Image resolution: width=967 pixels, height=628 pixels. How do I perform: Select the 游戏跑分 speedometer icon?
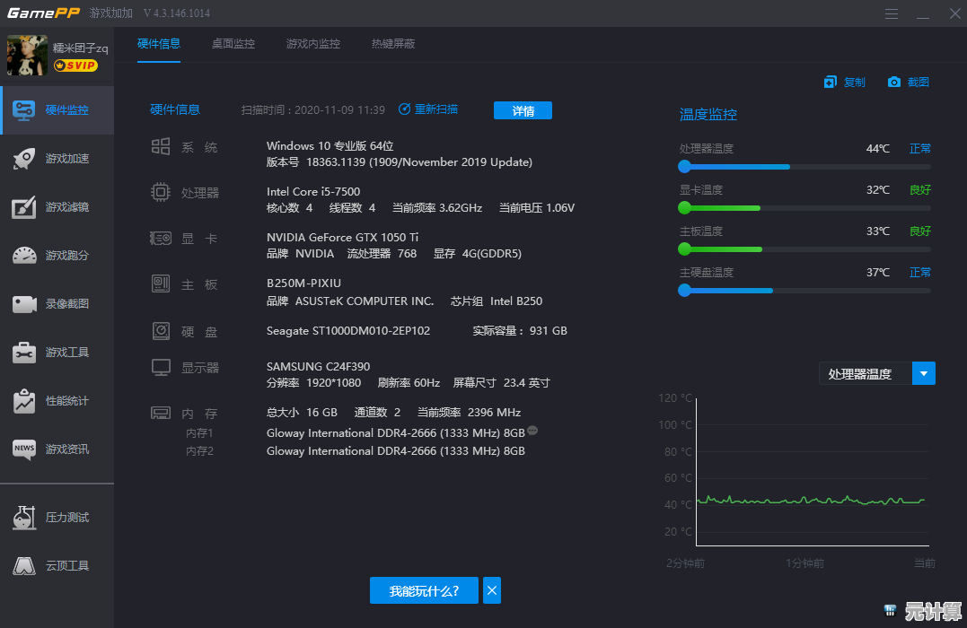click(x=24, y=256)
